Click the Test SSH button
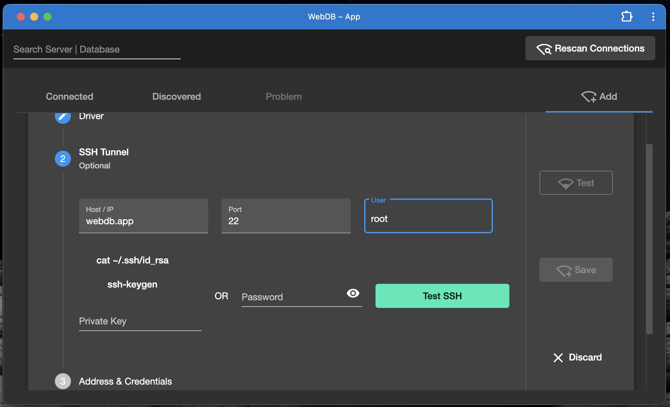 pyautogui.click(x=442, y=296)
